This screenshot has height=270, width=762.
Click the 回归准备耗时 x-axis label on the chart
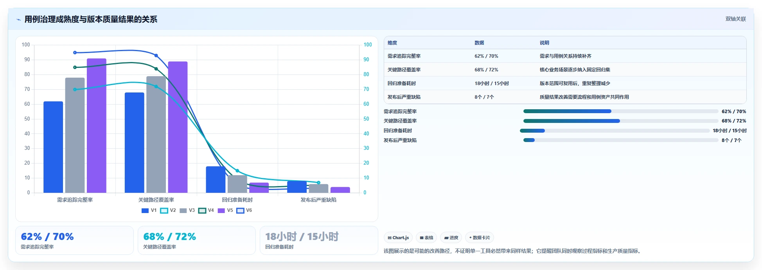237,200
